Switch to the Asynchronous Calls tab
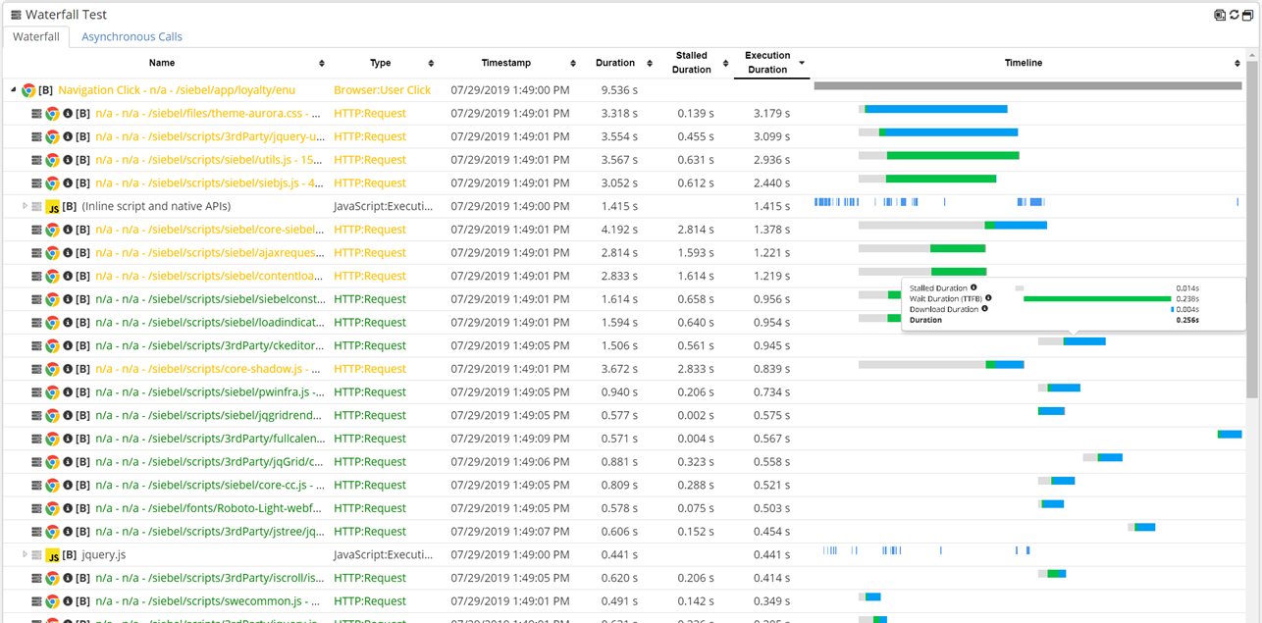The image size is (1262, 623). pyautogui.click(x=131, y=36)
